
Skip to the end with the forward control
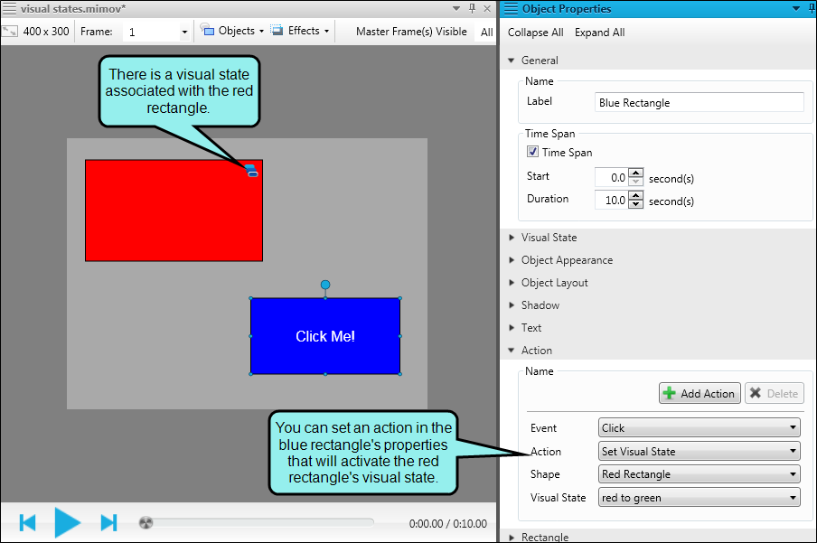point(108,523)
